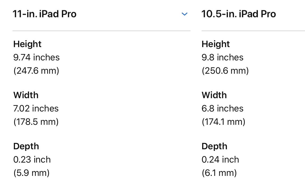Select the 11-in. iPad Pro model selector

coord(44,14)
